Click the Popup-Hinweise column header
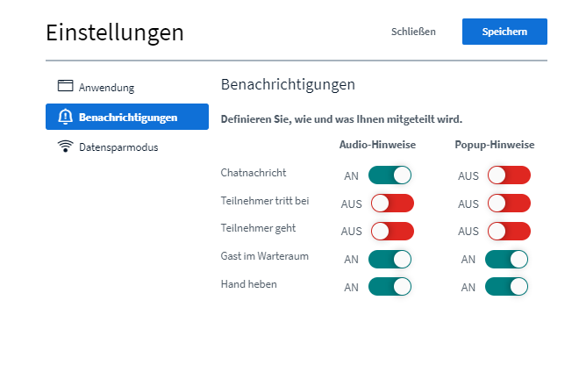 495,145
